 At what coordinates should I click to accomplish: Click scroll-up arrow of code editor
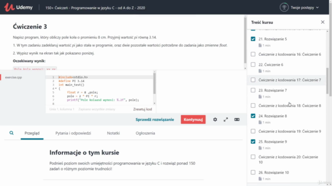[155, 72]
